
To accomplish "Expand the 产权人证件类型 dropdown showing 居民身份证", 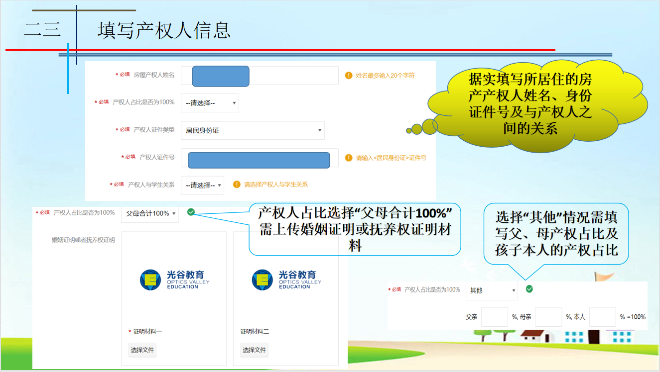I will (253, 130).
